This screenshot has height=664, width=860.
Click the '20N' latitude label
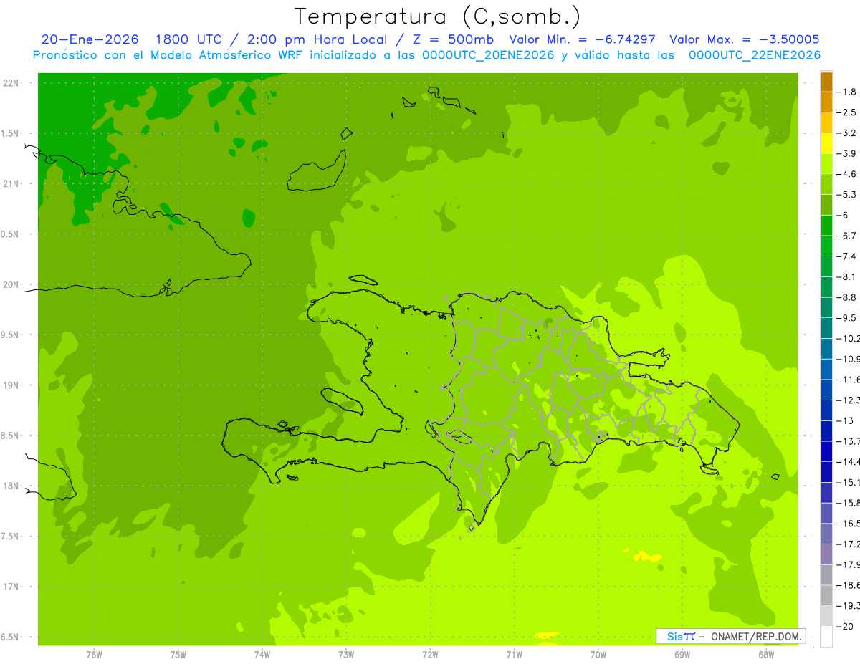coord(11,284)
